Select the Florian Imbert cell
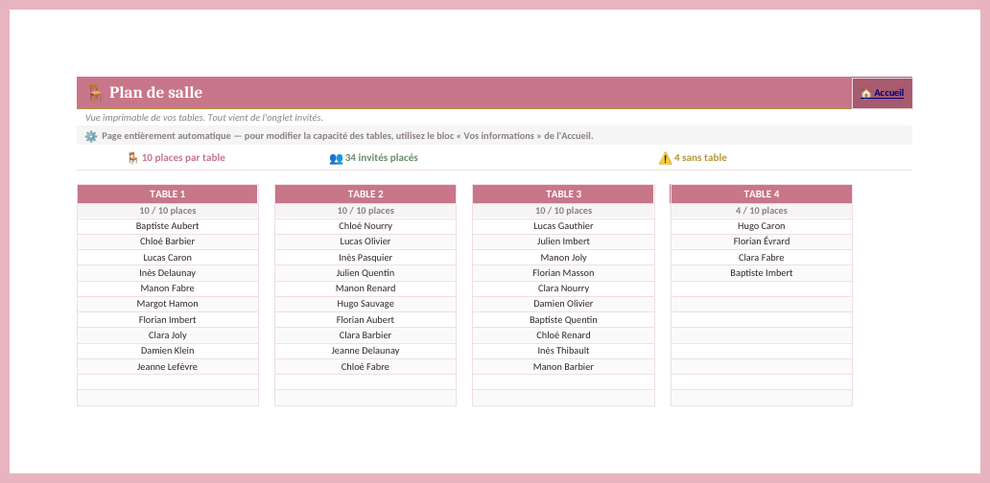The height and width of the screenshot is (483, 990). (167, 320)
